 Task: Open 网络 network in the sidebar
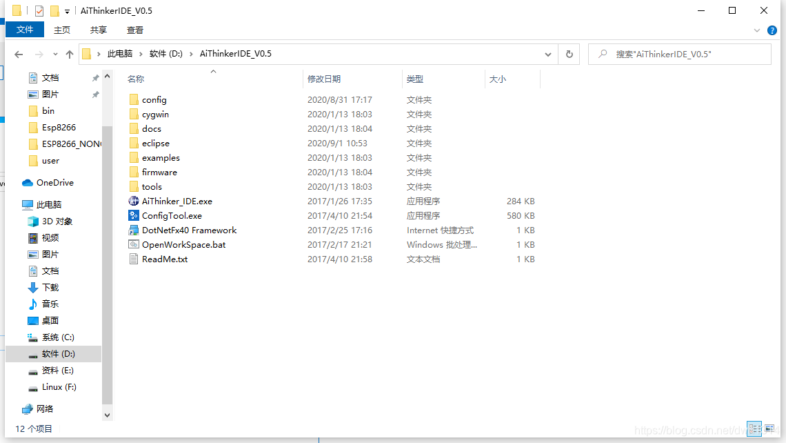pyautogui.click(x=38, y=409)
